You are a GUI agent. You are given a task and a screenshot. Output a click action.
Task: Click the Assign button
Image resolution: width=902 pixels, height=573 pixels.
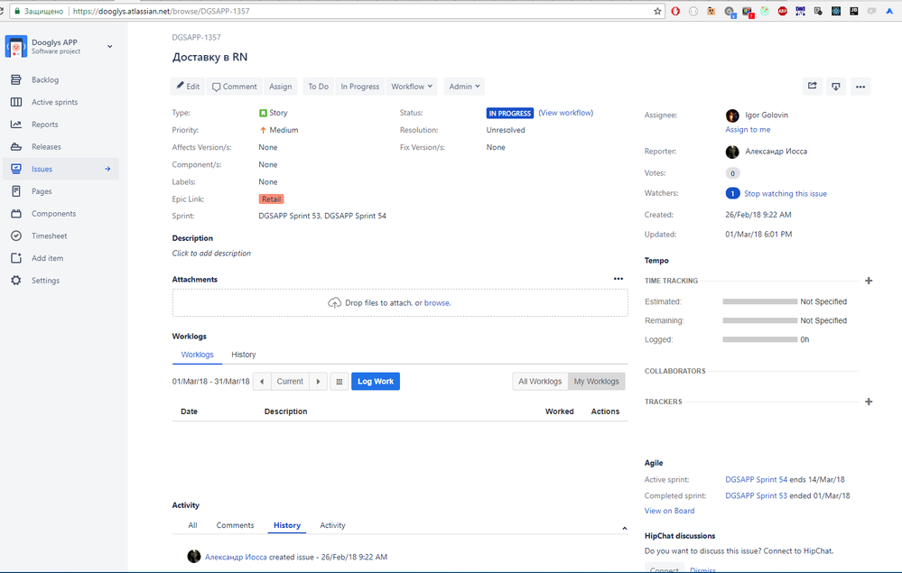pyautogui.click(x=280, y=87)
